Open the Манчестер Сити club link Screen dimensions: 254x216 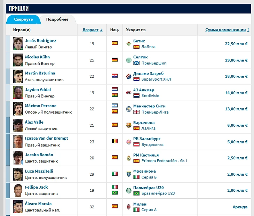149,106
